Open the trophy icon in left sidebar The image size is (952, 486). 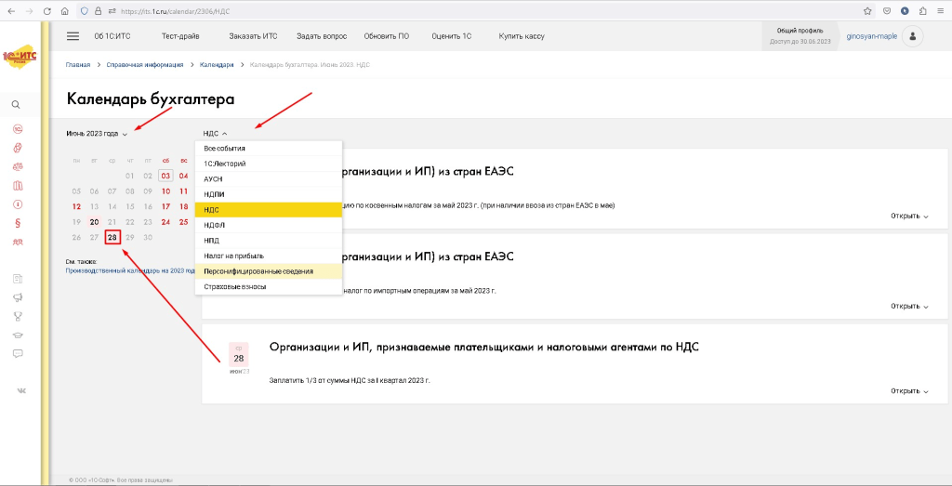point(17,316)
